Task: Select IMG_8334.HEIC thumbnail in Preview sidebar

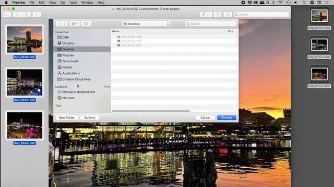Action: (x=25, y=126)
